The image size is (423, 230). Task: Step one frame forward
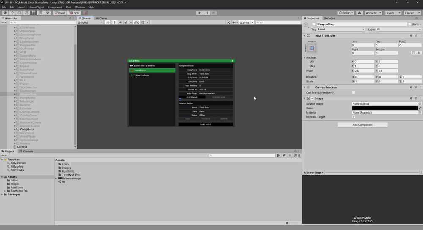coord(214,13)
